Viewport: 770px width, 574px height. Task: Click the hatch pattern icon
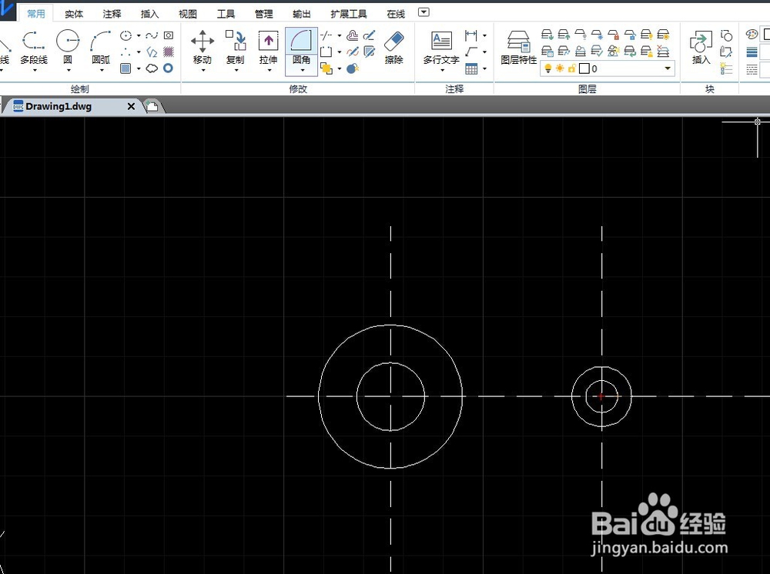[x=169, y=52]
